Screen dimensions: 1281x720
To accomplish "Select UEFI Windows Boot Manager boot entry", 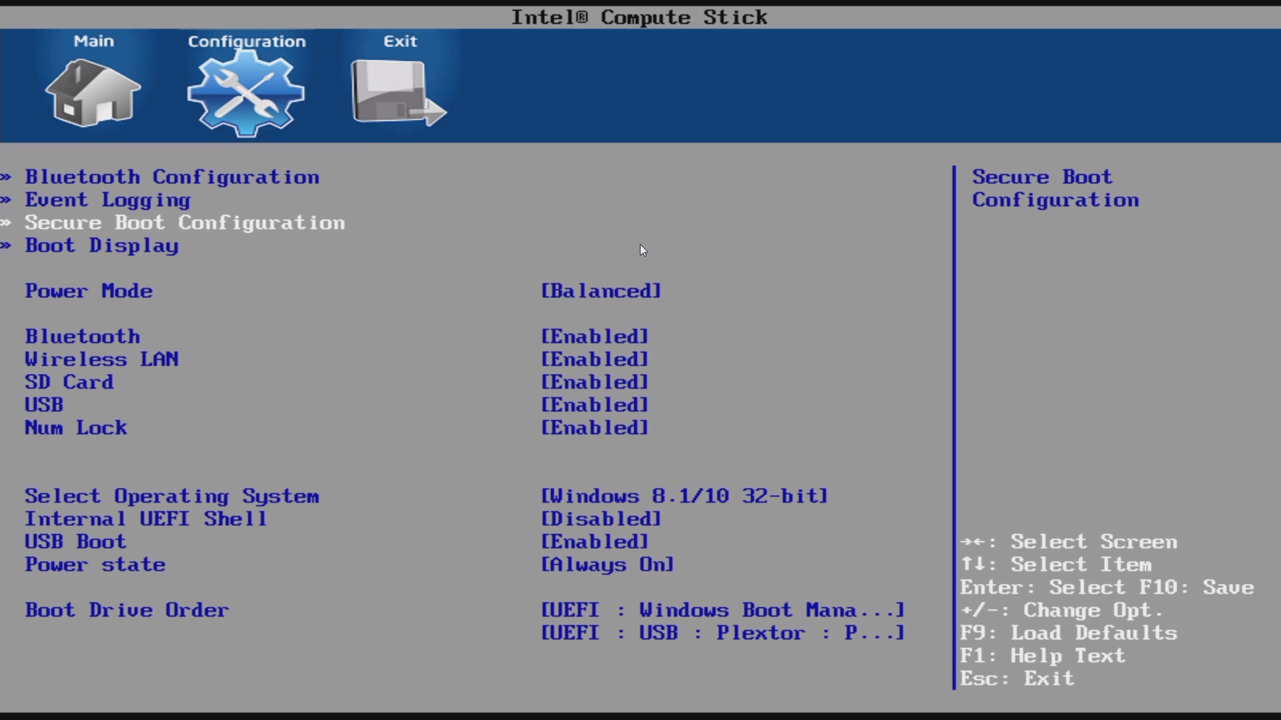I will tap(723, 610).
